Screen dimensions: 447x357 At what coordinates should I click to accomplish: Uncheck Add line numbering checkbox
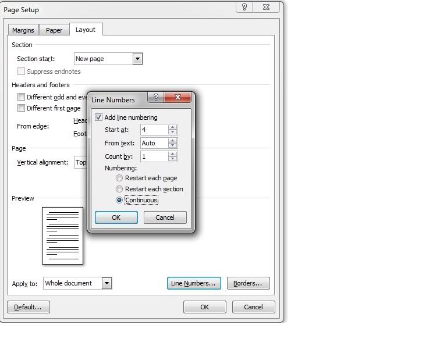click(98, 117)
